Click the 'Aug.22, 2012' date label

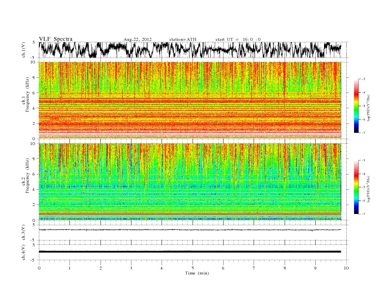(137, 39)
